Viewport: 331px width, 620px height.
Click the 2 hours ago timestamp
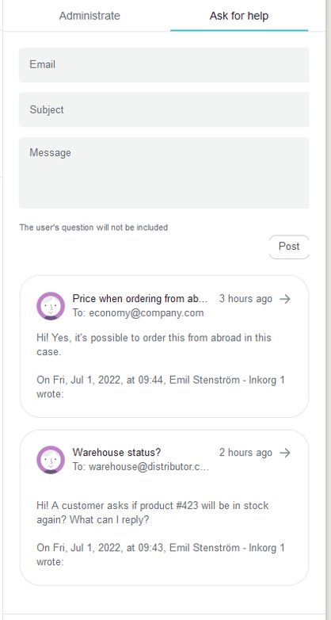point(245,453)
